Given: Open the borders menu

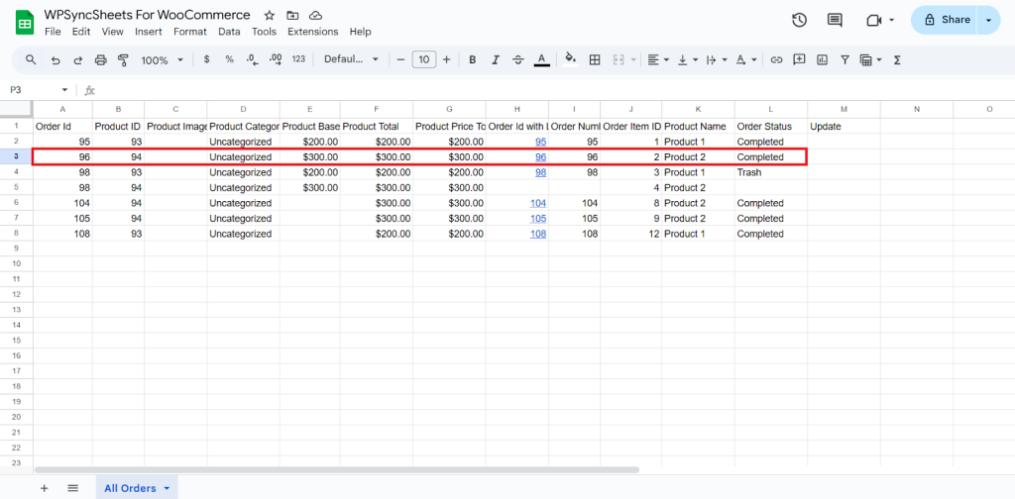Looking at the screenshot, I should tap(595, 59).
